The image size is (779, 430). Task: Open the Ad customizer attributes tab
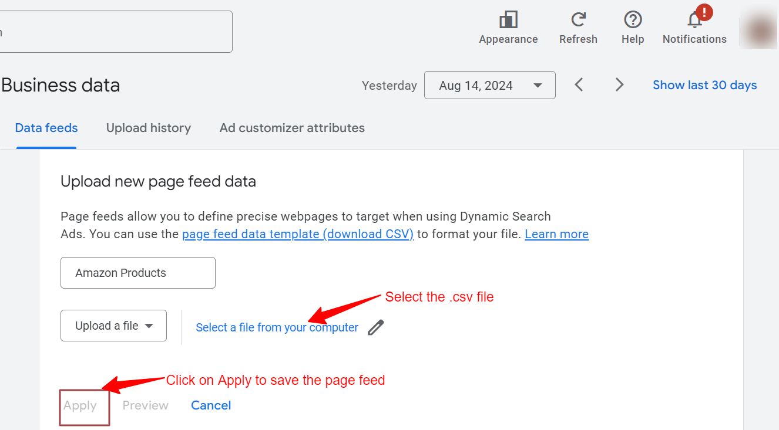[292, 128]
